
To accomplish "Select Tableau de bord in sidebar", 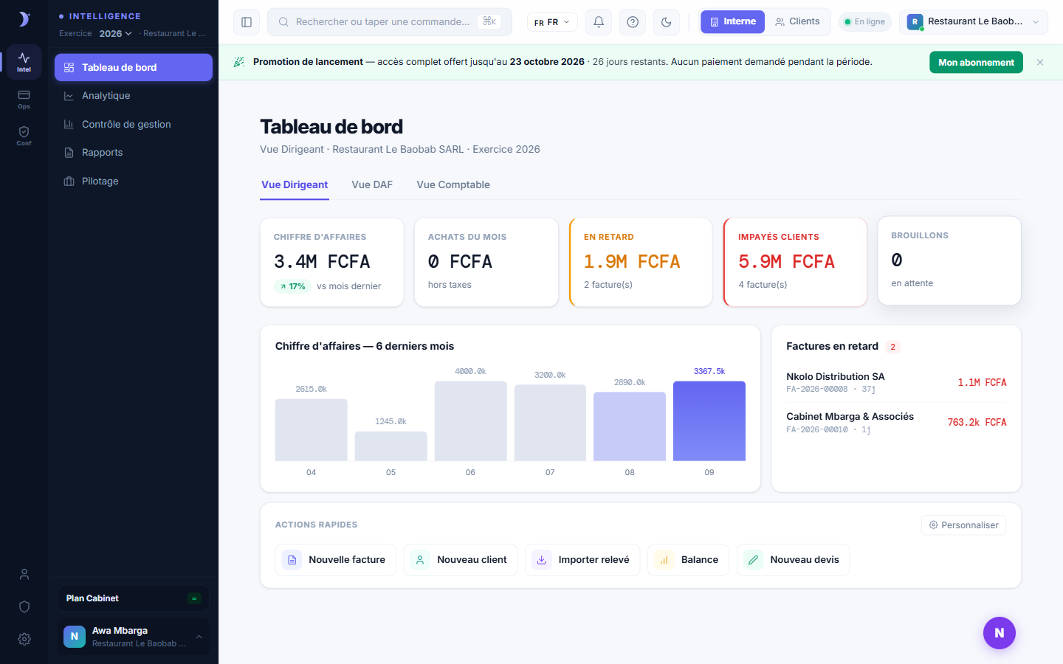I will point(134,67).
